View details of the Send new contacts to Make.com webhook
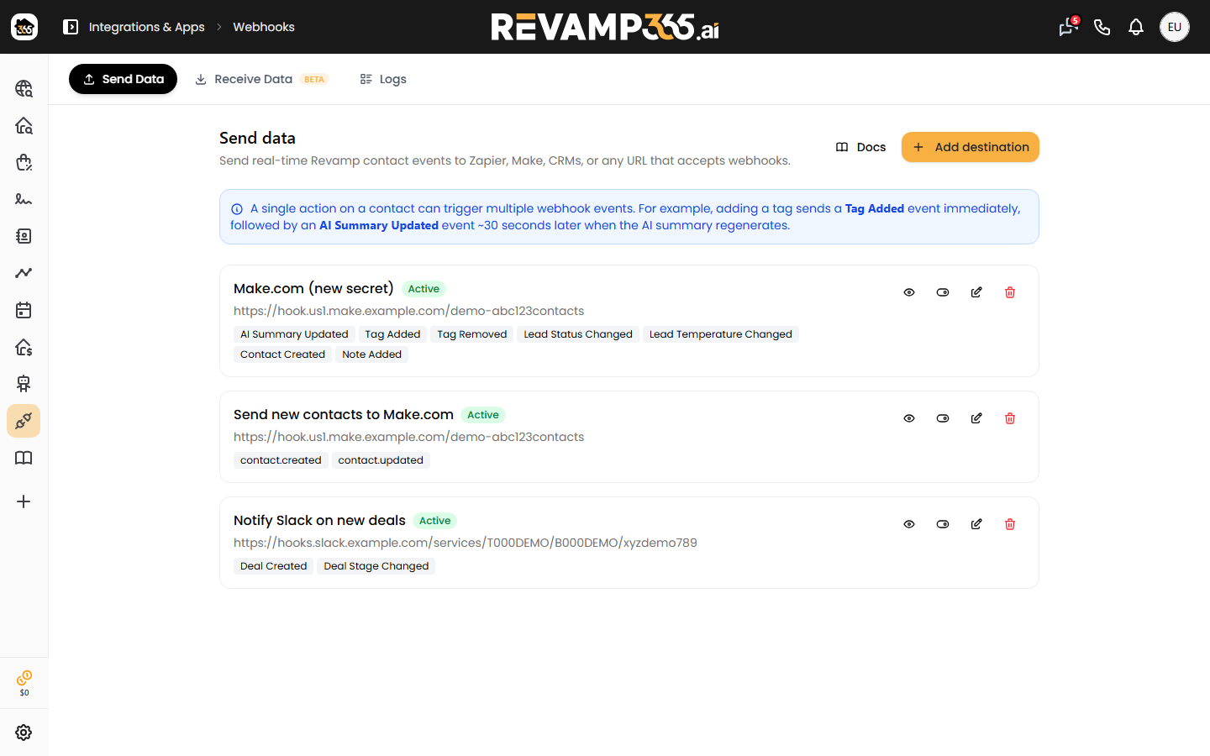Image resolution: width=1210 pixels, height=756 pixels. tap(909, 418)
